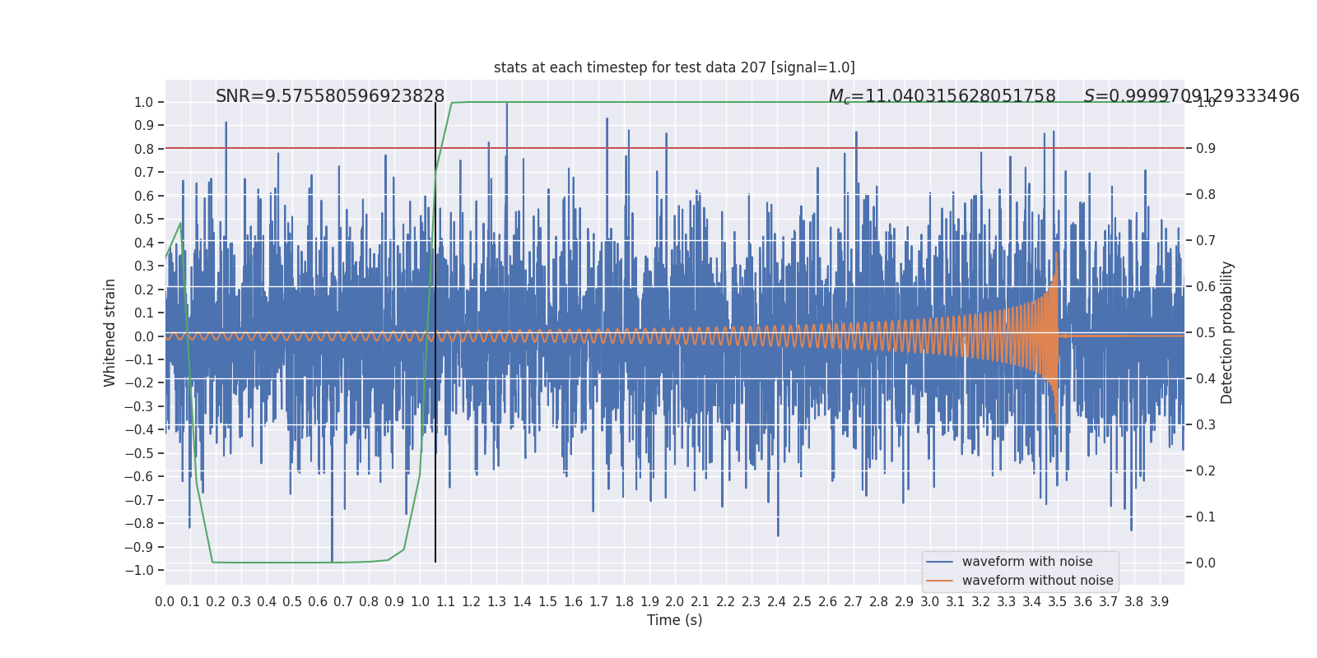Image resolution: width=1317 pixels, height=658 pixels.
Task: Click the 0.0 whitened strain tick label
Action: coord(144,336)
